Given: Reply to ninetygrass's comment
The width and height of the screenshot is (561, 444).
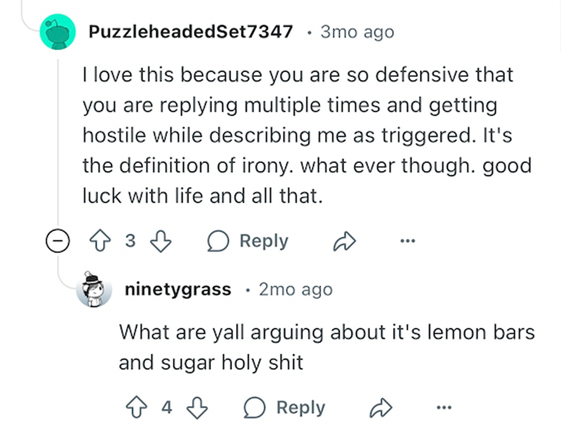Looking at the screenshot, I should (x=284, y=408).
